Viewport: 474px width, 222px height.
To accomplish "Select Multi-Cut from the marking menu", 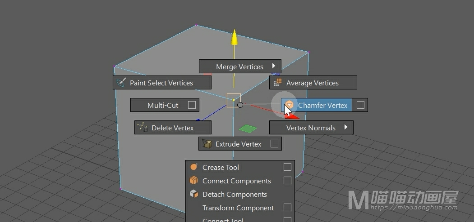I will click(163, 105).
